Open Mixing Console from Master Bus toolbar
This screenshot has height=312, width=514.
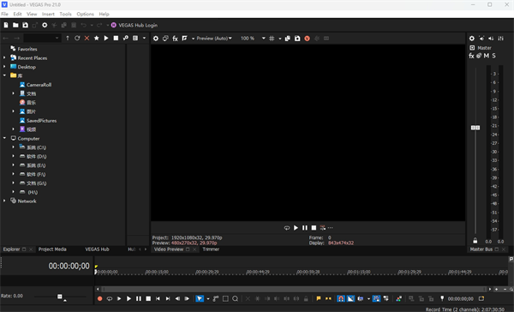pyautogui.click(x=501, y=39)
